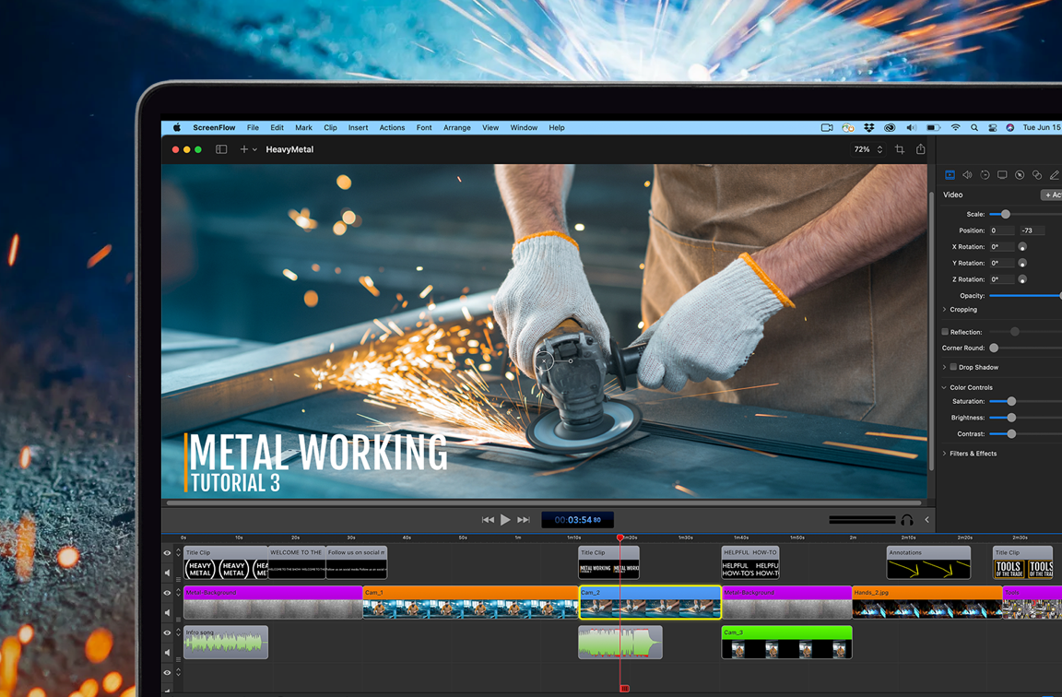This screenshot has width=1062, height=697.
Task: Select the Cam_3 green clip
Action: 786,642
